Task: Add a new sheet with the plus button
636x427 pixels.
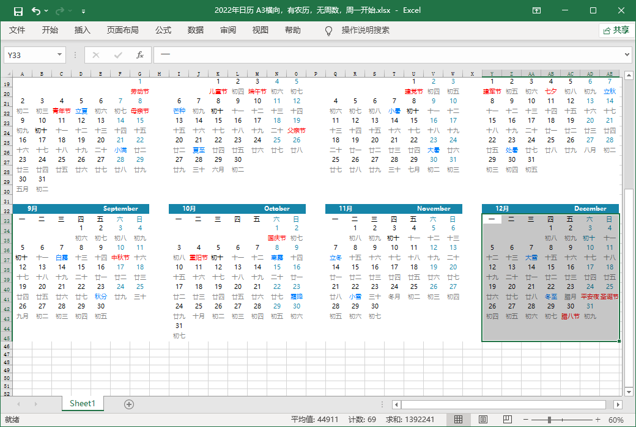Action: point(128,404)
